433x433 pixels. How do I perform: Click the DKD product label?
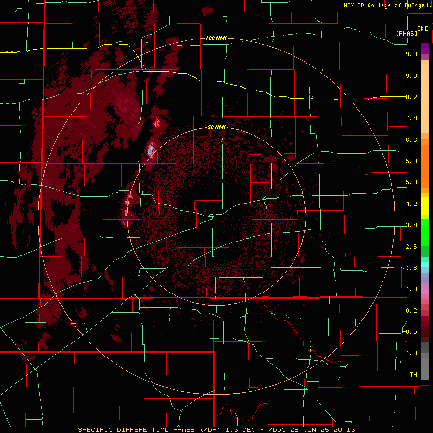click(423, 29)
